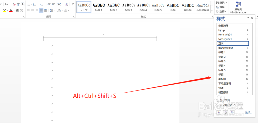This screenshot has width=258, height=123.
Task: Apply 副标题 style from gallery
Action: click(x=188, y=7)
